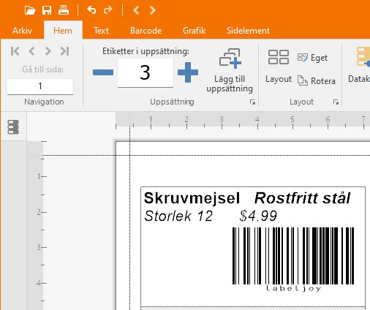Select the Eget custom layout option
The width and height of the screenshot is (370, 310).
coord(312,58)
